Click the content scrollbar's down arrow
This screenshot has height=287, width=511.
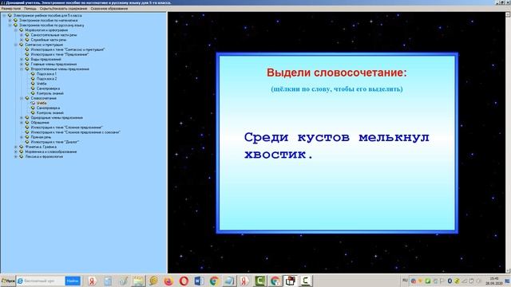pos(508,271)
